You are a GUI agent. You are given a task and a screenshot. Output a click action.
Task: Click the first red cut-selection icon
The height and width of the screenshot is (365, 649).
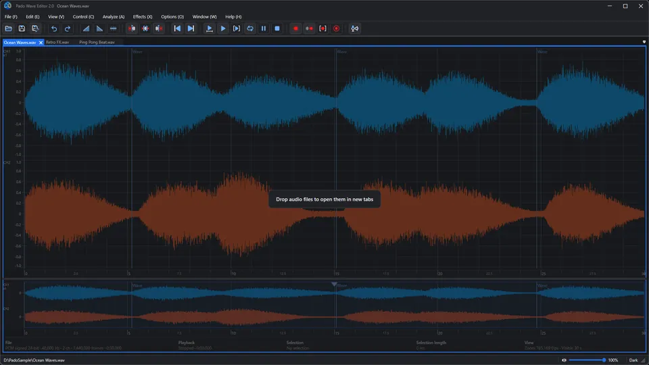coord(132,28)
